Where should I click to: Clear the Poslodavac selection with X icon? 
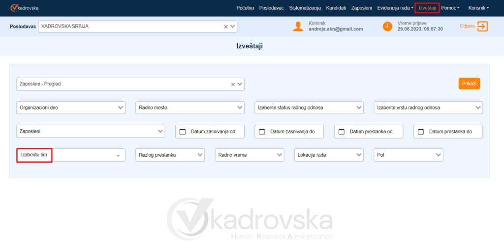coord(226,27)
